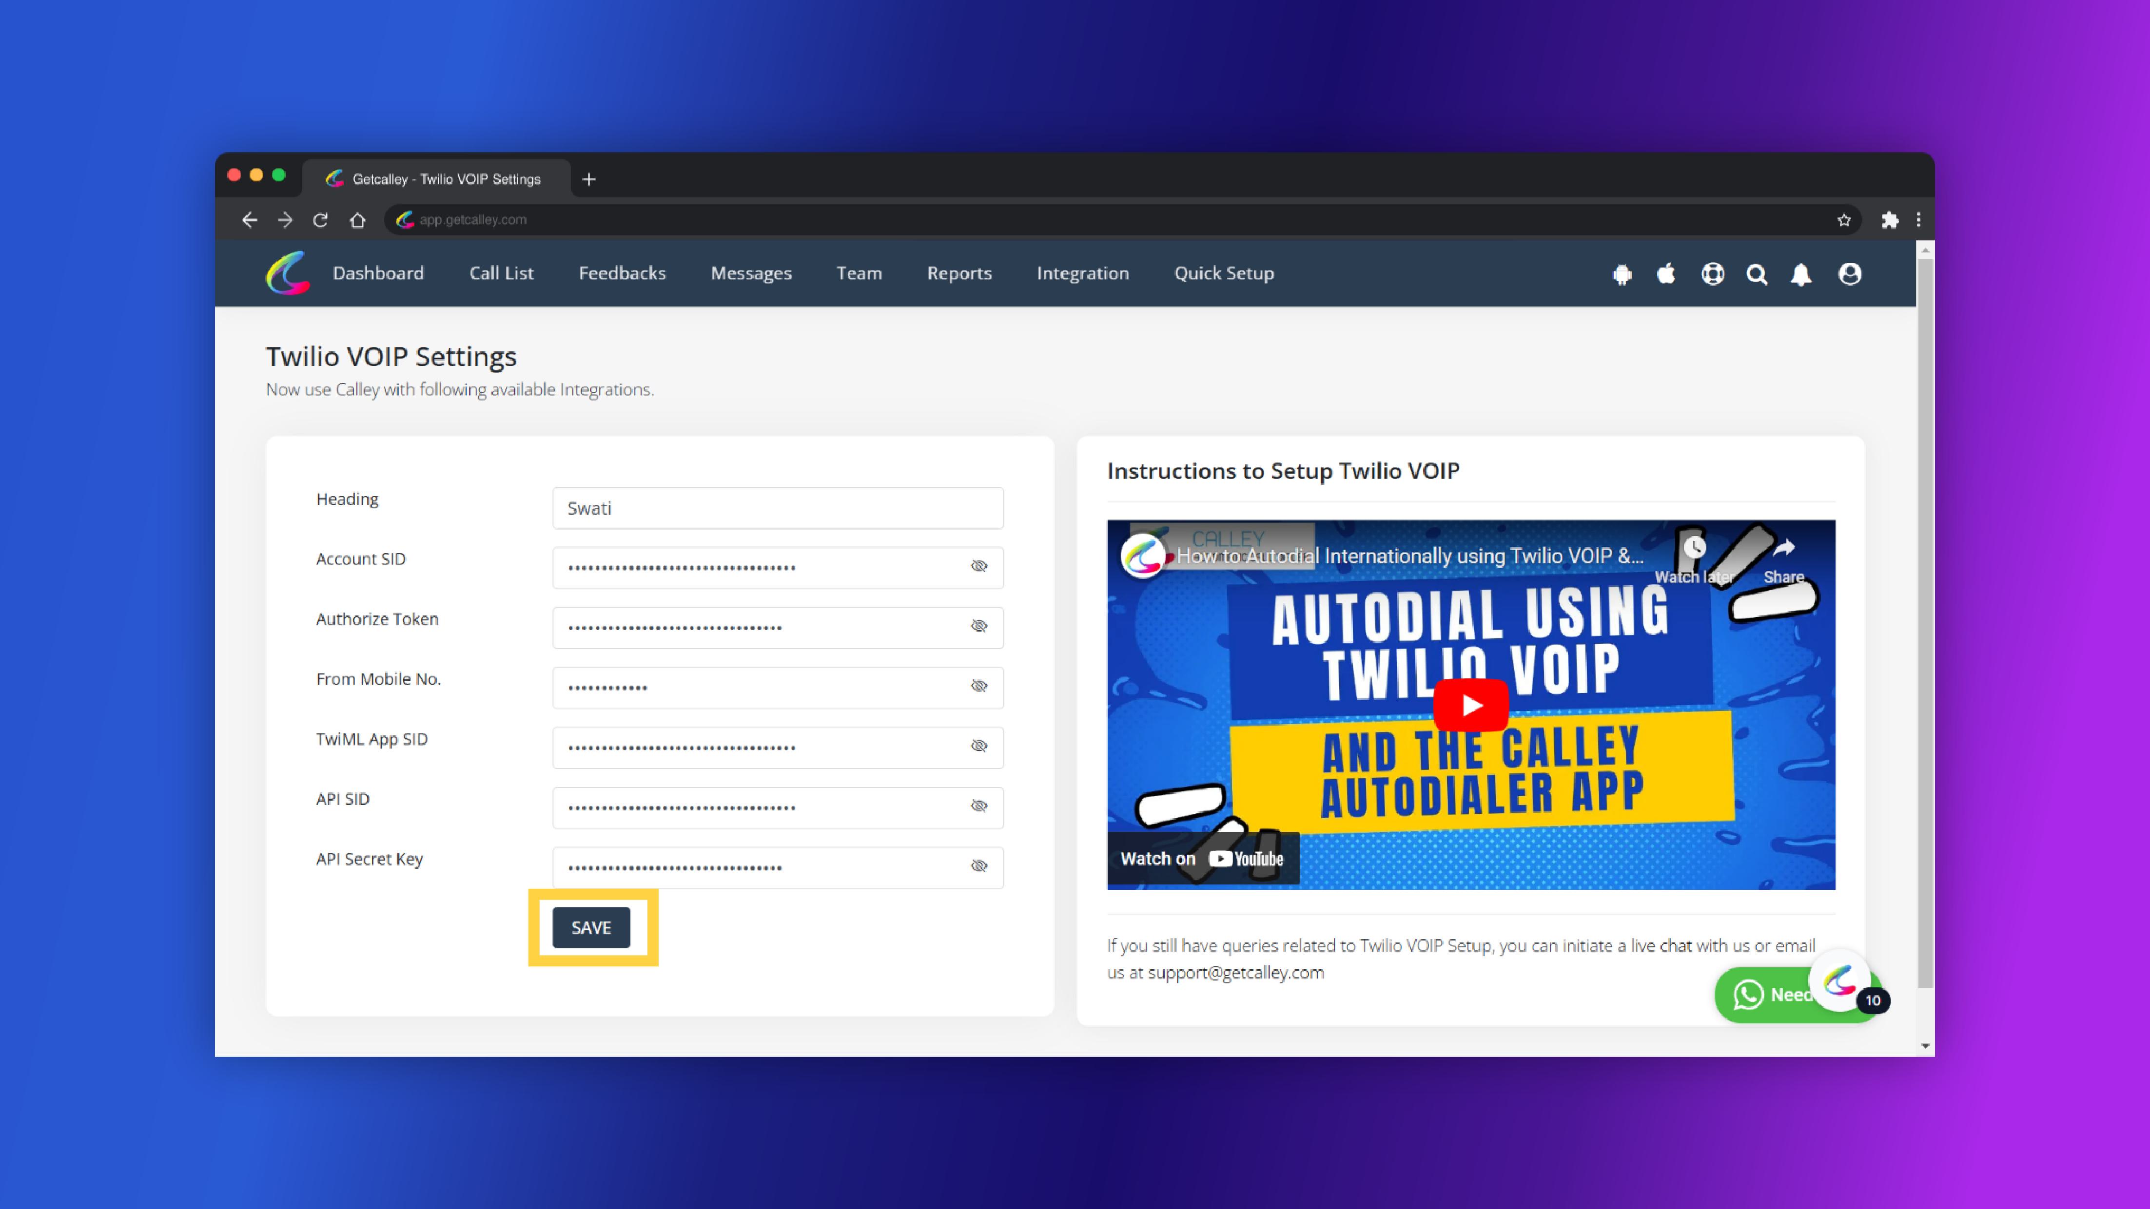Click Share arrow on video
The width and height of the screenshot is (2150, 1209).
click(1783, 547)
